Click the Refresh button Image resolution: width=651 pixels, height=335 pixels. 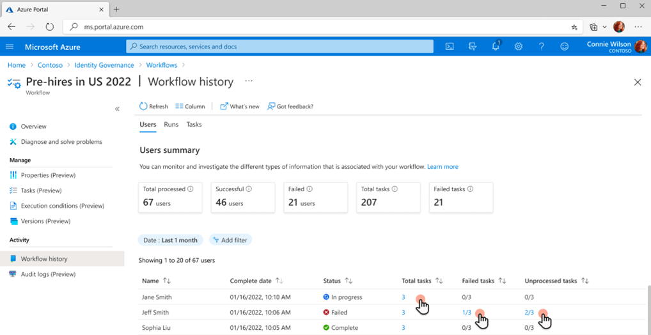[153, 106]
